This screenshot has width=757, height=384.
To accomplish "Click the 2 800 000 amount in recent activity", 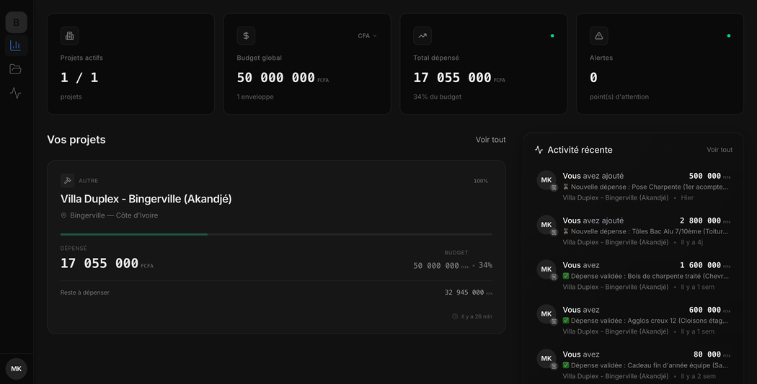I will [x=701, y=220].
